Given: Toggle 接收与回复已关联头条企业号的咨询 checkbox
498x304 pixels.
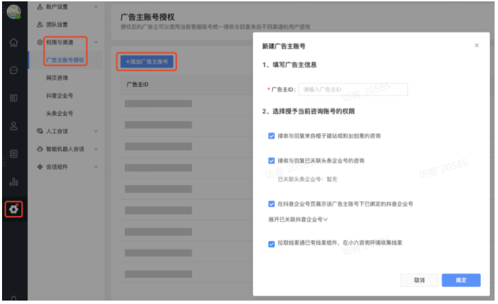Looking at the screenshot, I should point(272,161).
